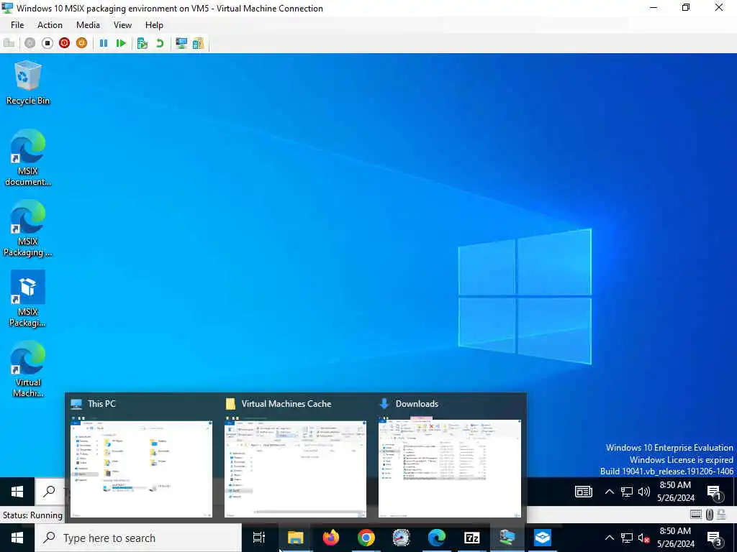Screen dimensions: 737x552
Task: Click the speaker volume icon in the VM tray
Action: pyautogui.click(x=644, y=492)
